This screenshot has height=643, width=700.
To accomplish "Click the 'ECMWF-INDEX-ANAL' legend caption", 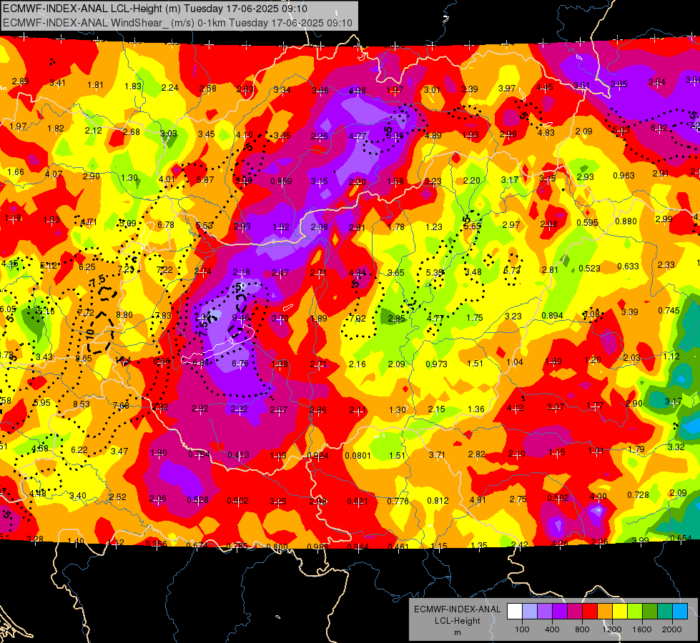I will 457,609.
